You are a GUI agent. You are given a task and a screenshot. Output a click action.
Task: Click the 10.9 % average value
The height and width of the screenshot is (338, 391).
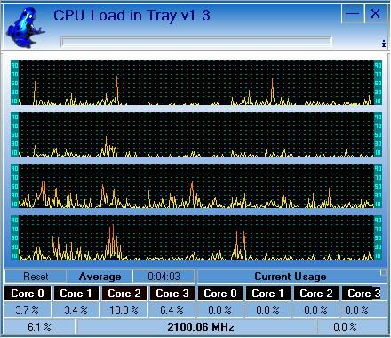pyautogui.click(x=124, y=310)
